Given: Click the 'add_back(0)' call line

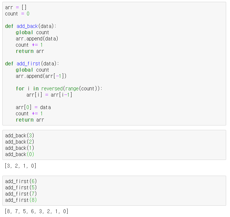Looking at the screenshot, I should pos(19,154).
